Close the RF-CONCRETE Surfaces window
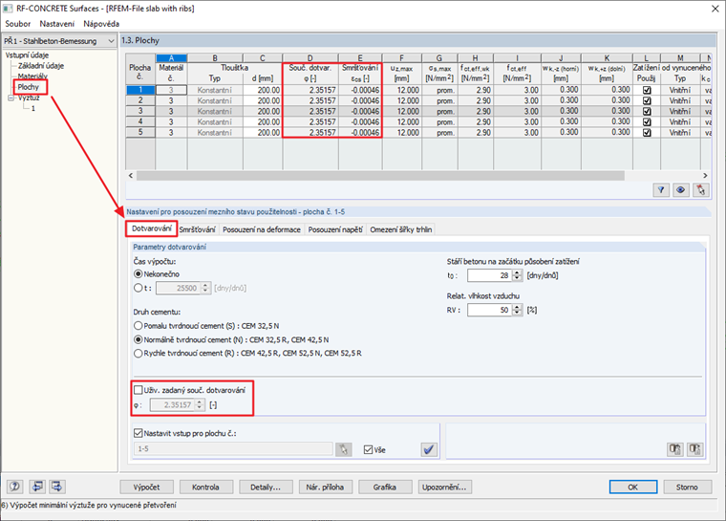The width and height of the screenshot is (726, 521). (715, 9)
